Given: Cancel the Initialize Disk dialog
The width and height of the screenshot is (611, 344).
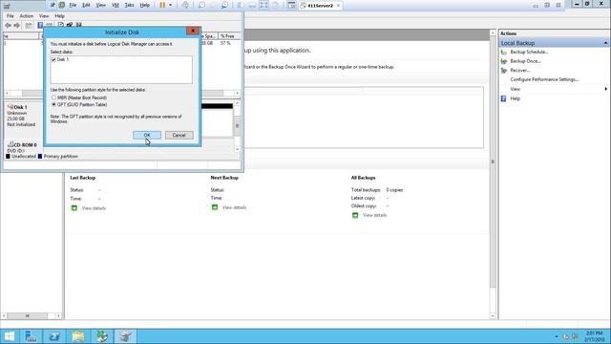Looking at the screenshot, I should tap(179, 135).
